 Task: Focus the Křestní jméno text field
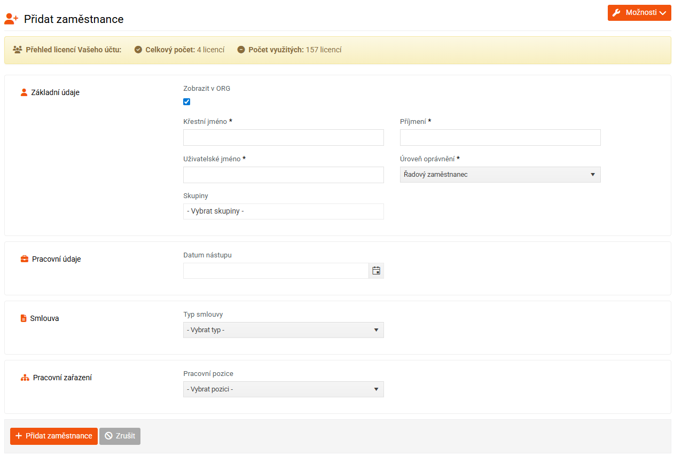(x=283, y=137)
